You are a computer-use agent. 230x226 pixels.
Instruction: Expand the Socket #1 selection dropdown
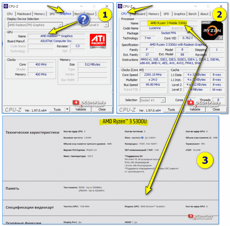tap(163, 100)
